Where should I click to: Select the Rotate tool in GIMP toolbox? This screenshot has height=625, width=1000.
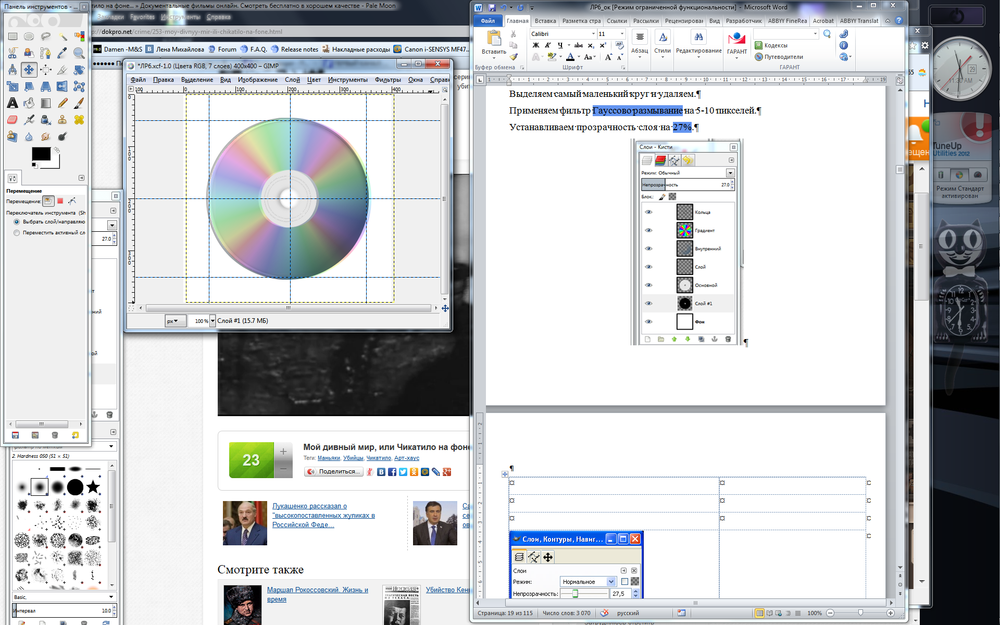point(79,70)
